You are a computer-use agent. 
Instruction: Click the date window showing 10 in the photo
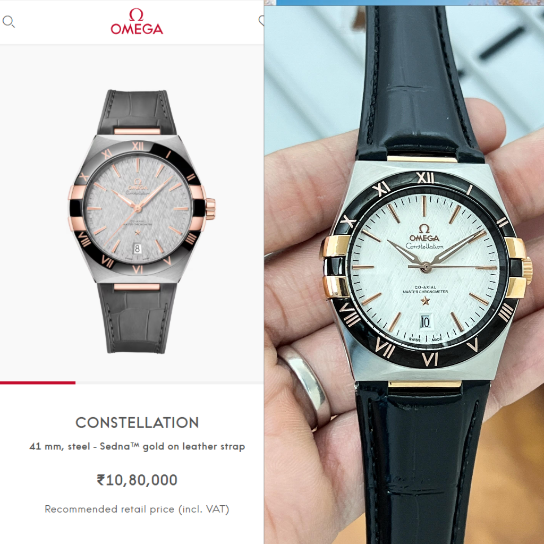click(x=426, y=322)
